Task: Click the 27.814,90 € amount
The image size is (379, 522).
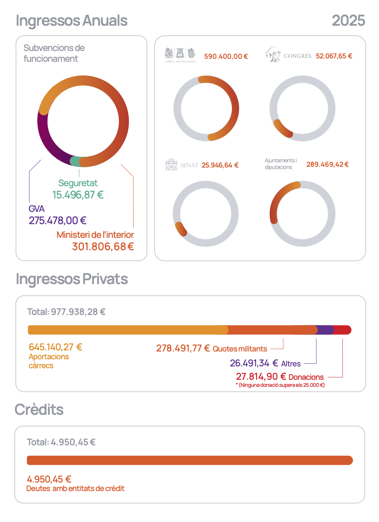Action: tap(261, 376)
